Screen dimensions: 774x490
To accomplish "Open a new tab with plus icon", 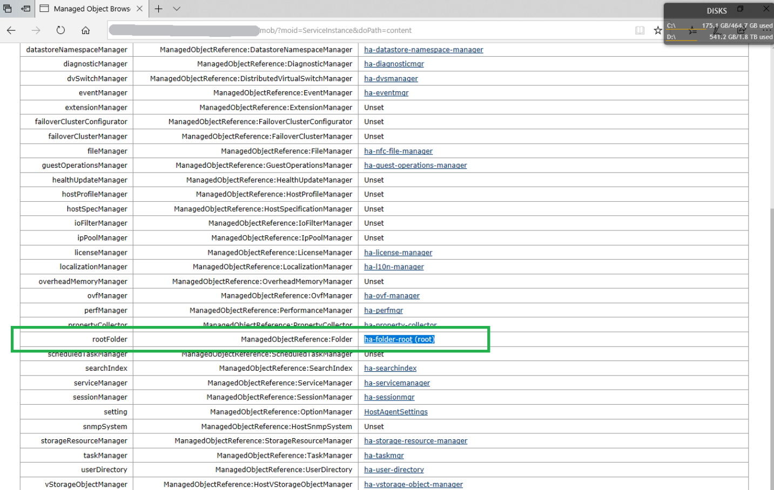I will click(158, 9).
